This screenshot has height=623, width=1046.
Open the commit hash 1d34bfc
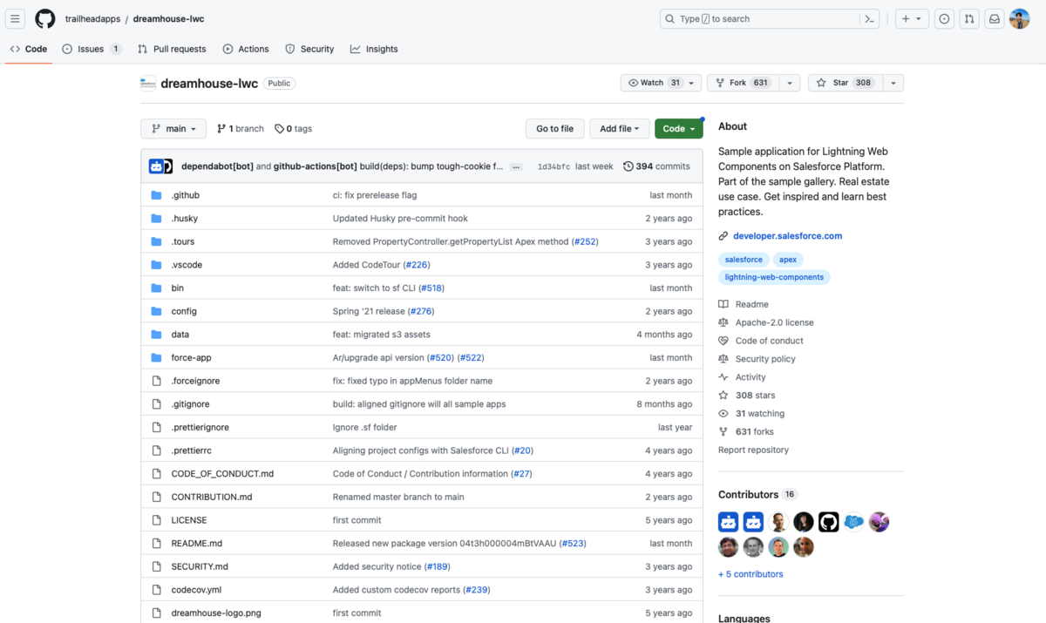[554, 166]
